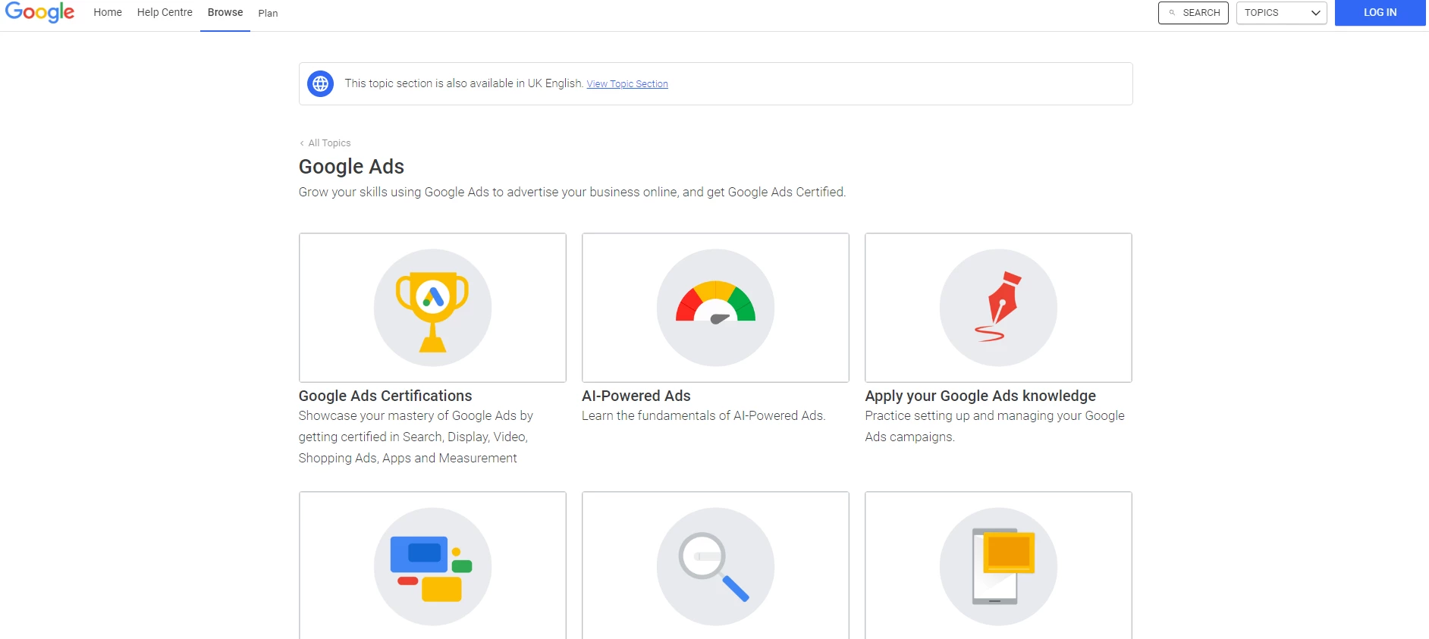Screen dimensions: 1429x639
Task: Follow the View Topic Section link
Action: [627, 84]
